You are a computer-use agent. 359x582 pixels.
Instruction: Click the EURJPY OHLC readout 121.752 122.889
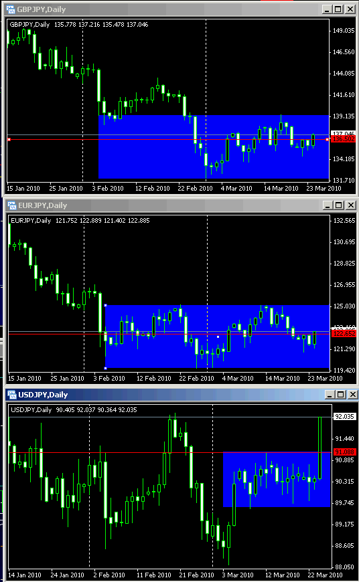78,221
